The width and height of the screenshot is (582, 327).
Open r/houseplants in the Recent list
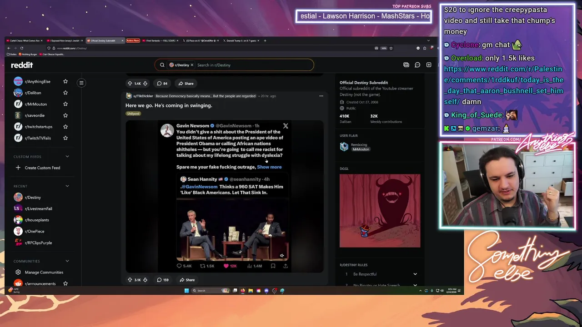37,220
